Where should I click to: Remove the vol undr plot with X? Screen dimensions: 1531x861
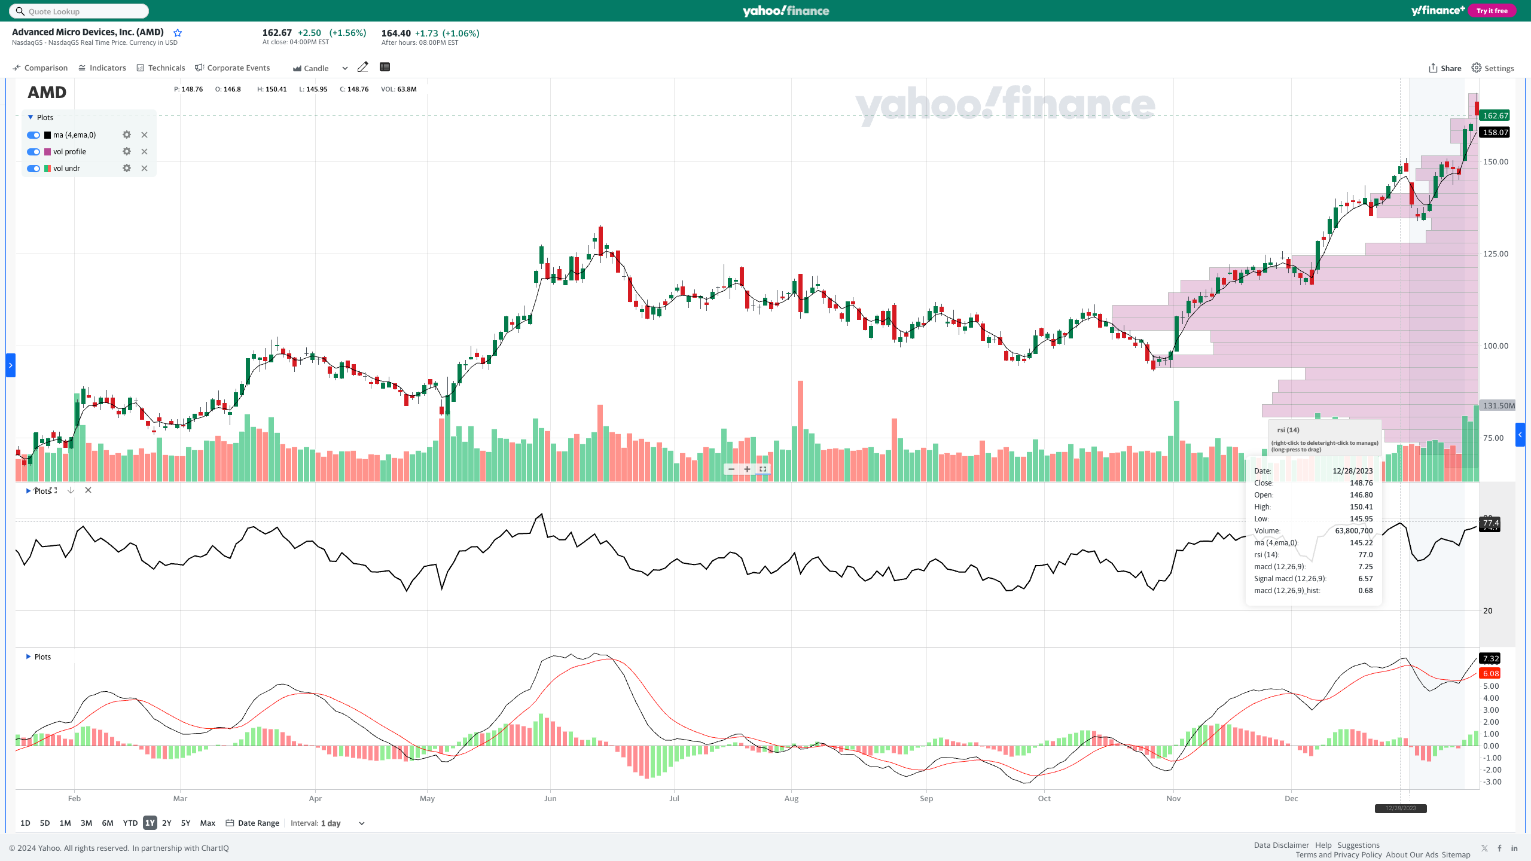[x=144, y=168]
